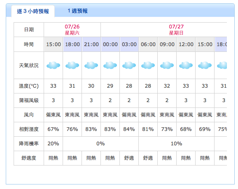Click the cloud icon under 07/26 21:00

click(x=91, y=65)
